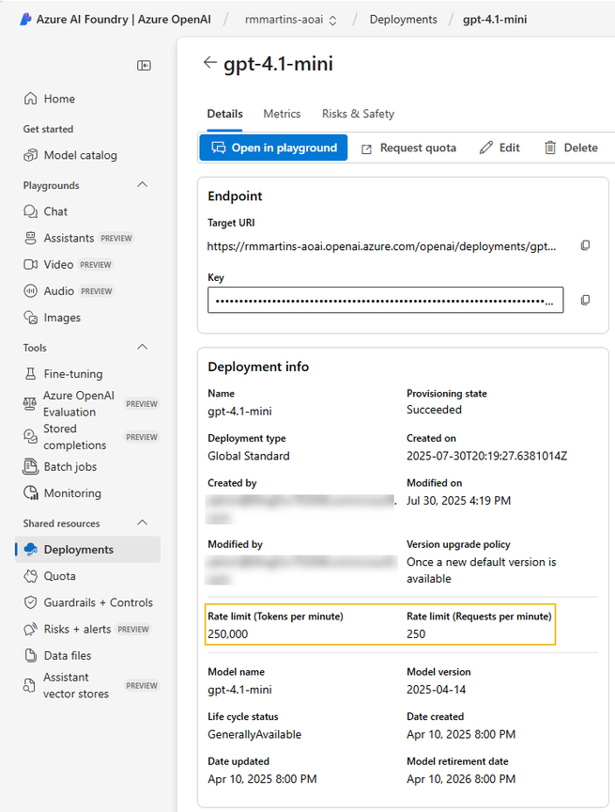615x812 pixels.
Task: Collapse the Tools section chevron
Action: (x=142, y=347)
